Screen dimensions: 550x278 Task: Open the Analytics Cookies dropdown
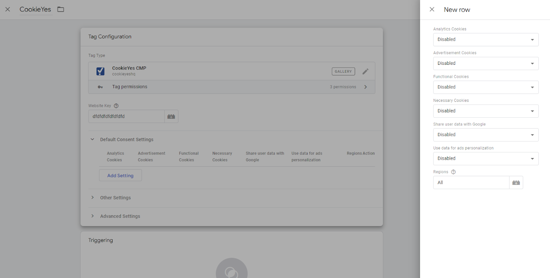[486, 39]
